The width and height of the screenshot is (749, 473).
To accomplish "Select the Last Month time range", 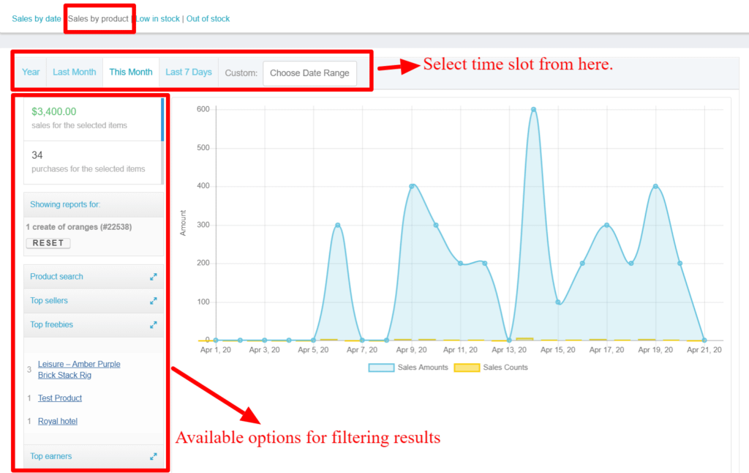I will pyautogui.click(x=74, y=72).
